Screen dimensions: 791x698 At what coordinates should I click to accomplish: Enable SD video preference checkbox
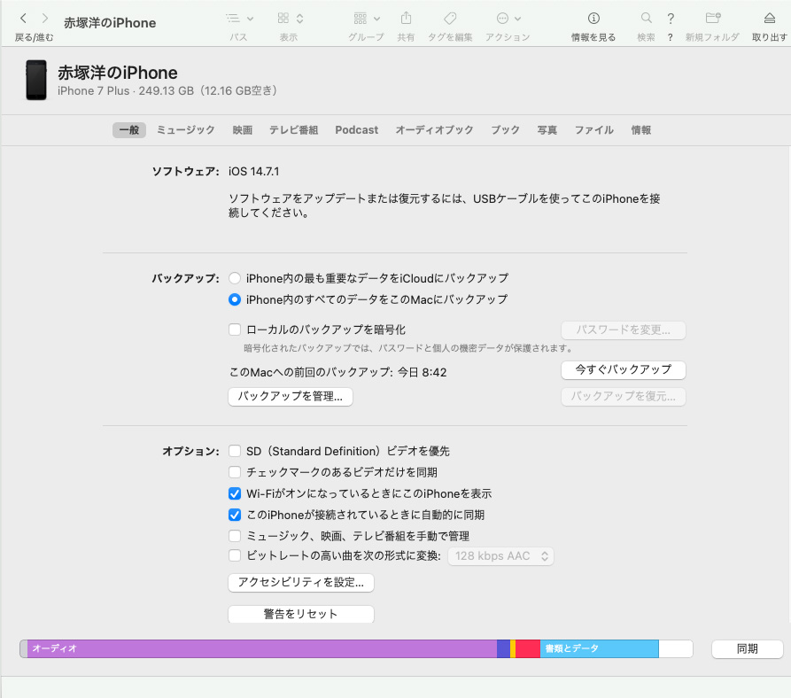(x=235, y=451)
